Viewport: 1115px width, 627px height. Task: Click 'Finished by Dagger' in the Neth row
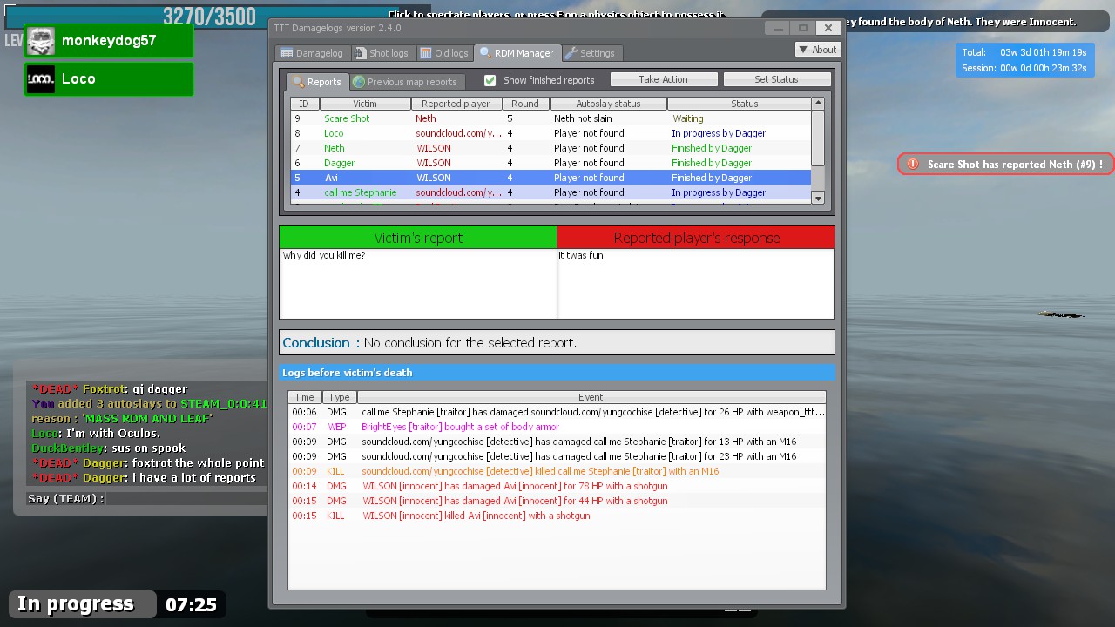point(712,148)
